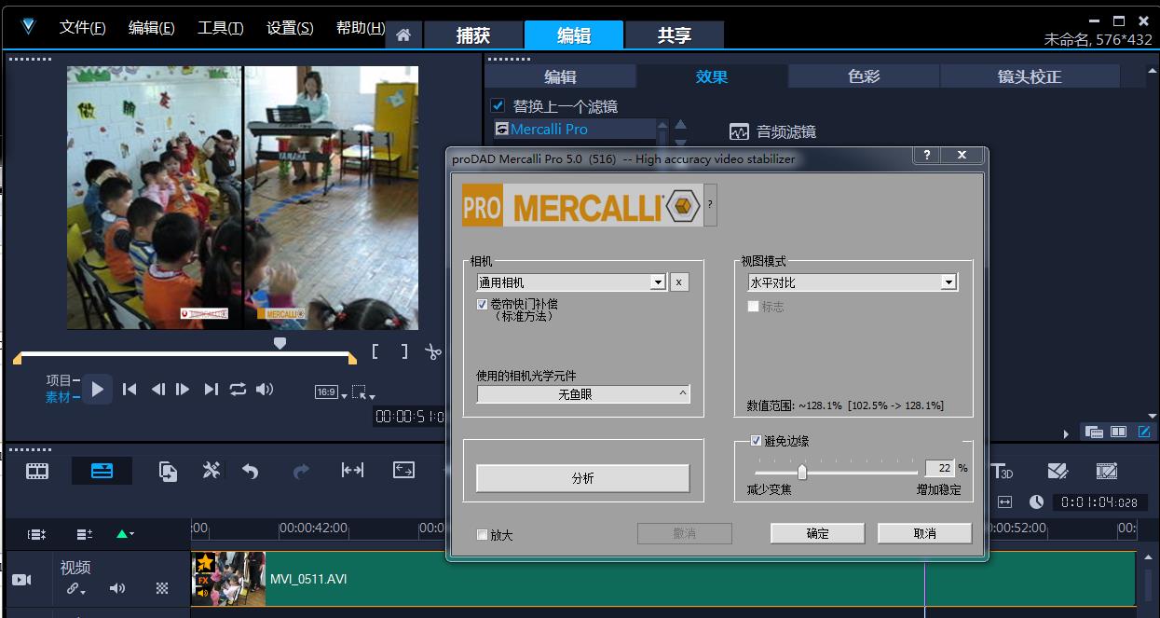
Task: Open the painting/track motion filmstrip icon
Action: [x=1106, y=472]
